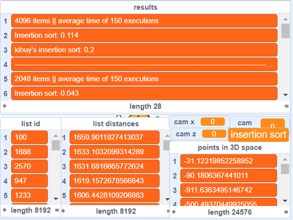Click the 'cam x' variable label
Screen dimensions: 293x220
184,122
